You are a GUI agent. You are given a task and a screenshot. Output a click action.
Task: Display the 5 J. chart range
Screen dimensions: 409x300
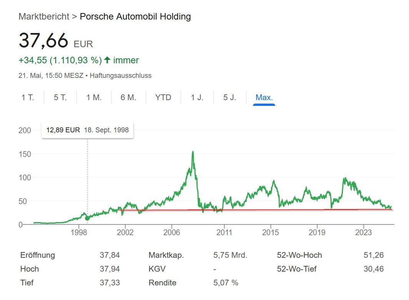pos(230,97)
